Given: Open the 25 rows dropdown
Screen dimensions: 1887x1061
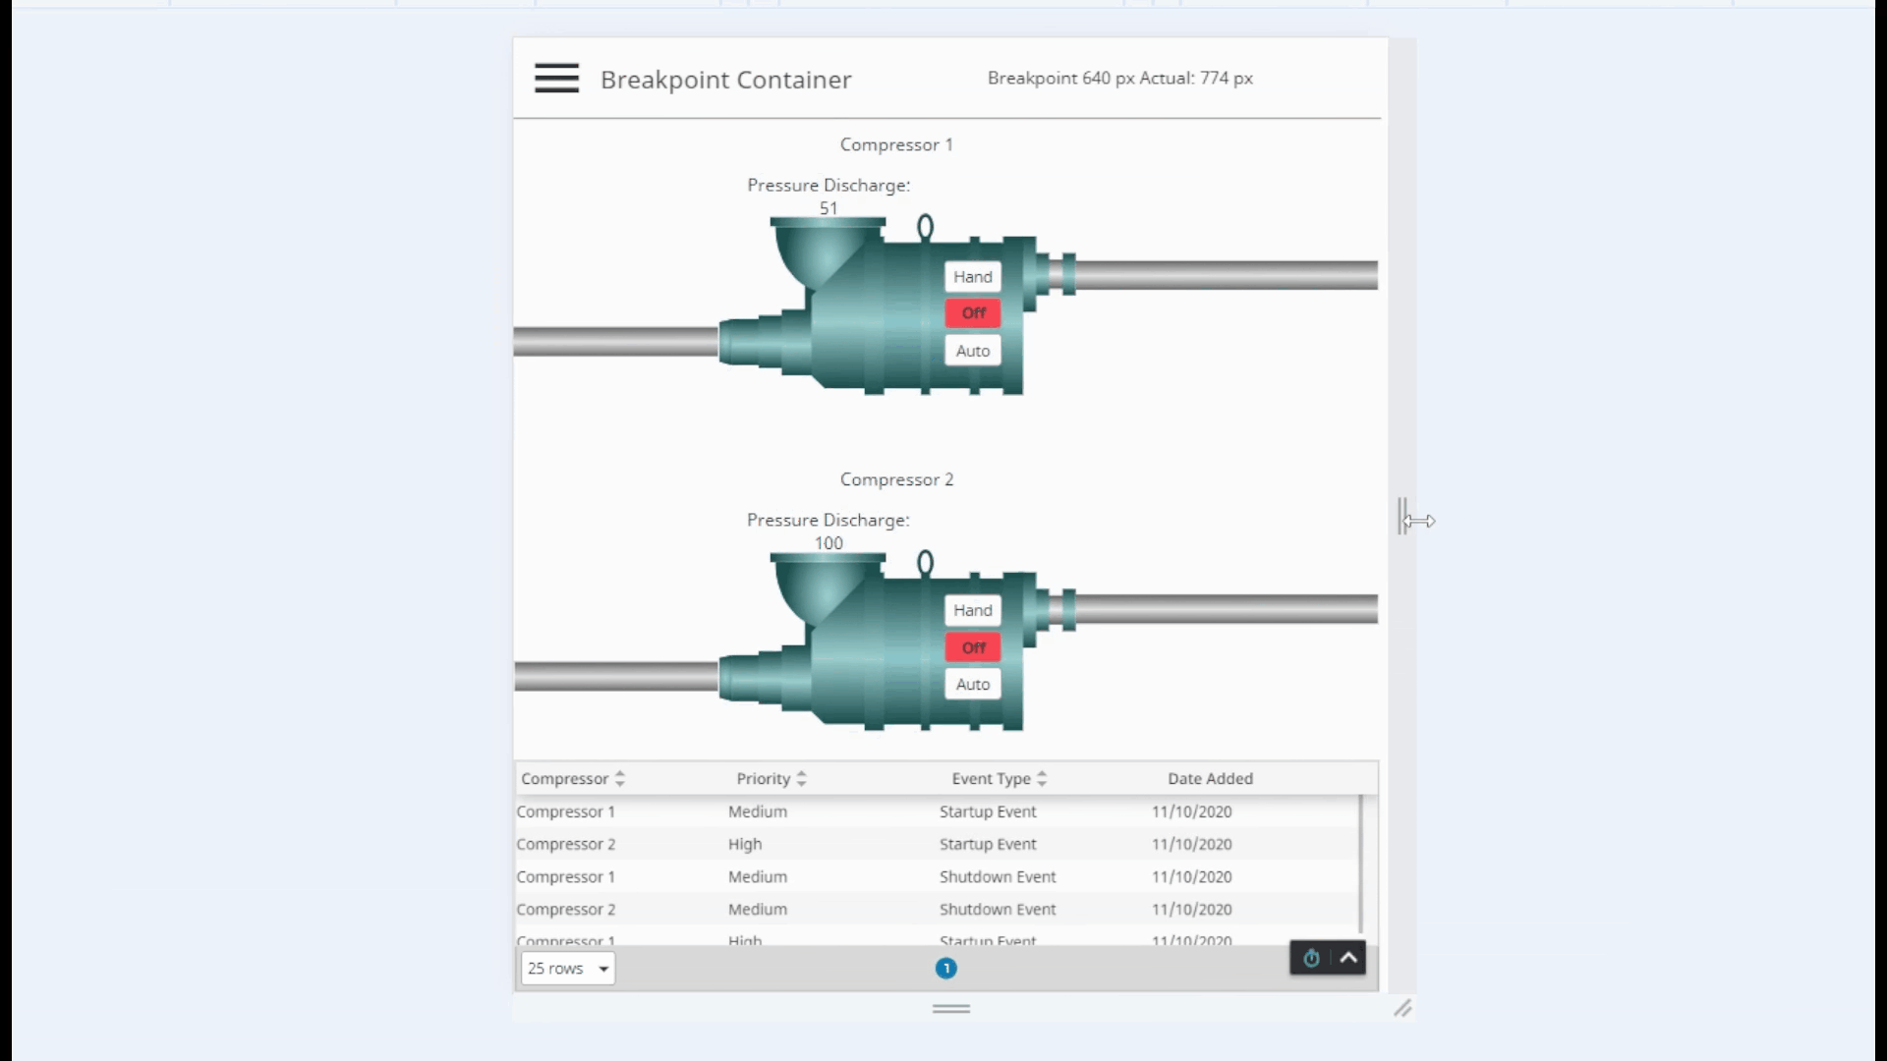Looking at the screenshot, I should point(568,969).
